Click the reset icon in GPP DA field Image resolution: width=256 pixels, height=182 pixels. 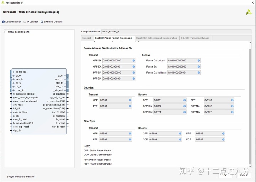134,66
